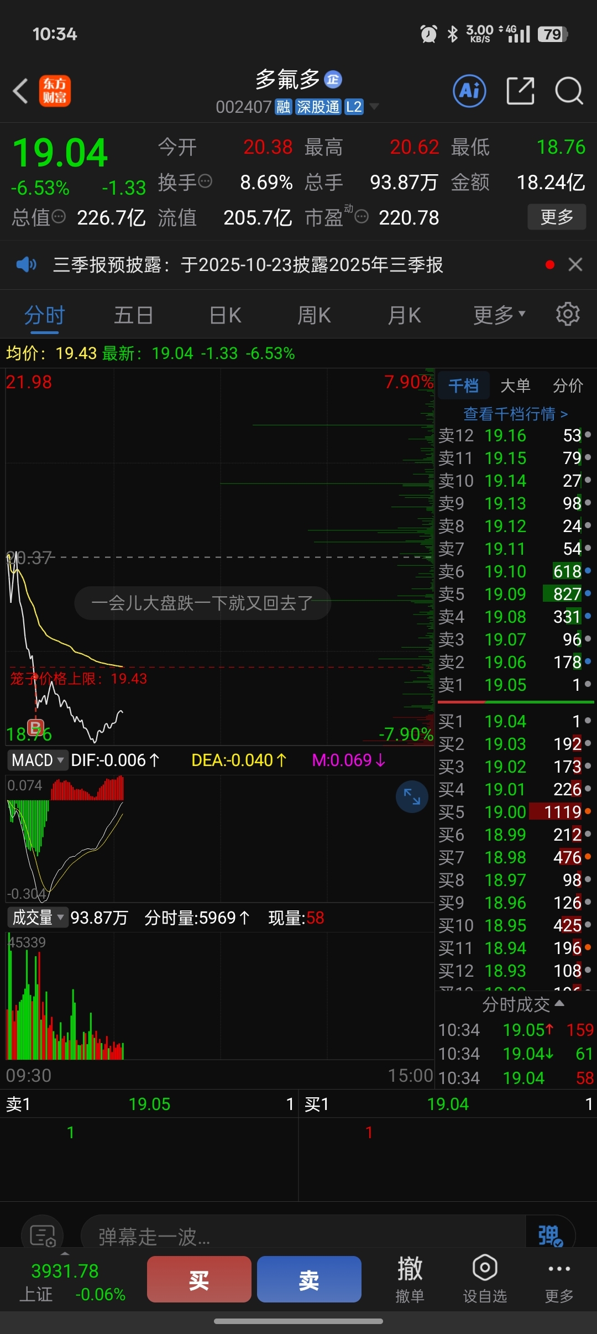The width and height of the screenshot is (597, 1334).
Task: Select the 分价 tab
Action: [568, 385]
